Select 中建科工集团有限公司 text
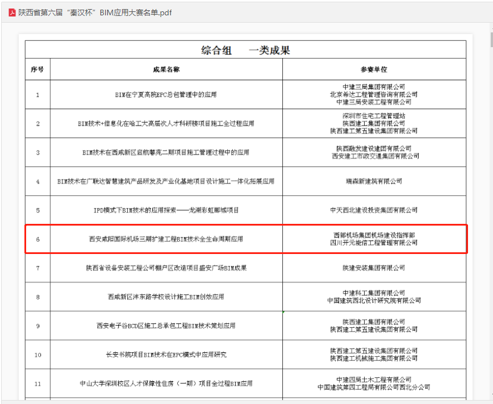Viewport: 493px width, 404px height. click(374, 293)
